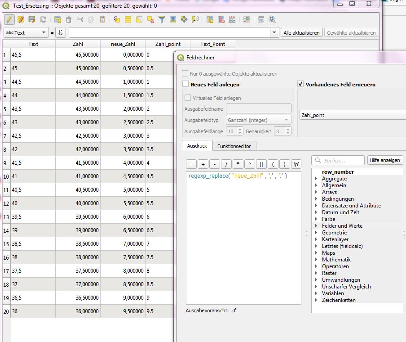Expand the Mathematik function group
The image size is (406, 342).
[317, 260]
